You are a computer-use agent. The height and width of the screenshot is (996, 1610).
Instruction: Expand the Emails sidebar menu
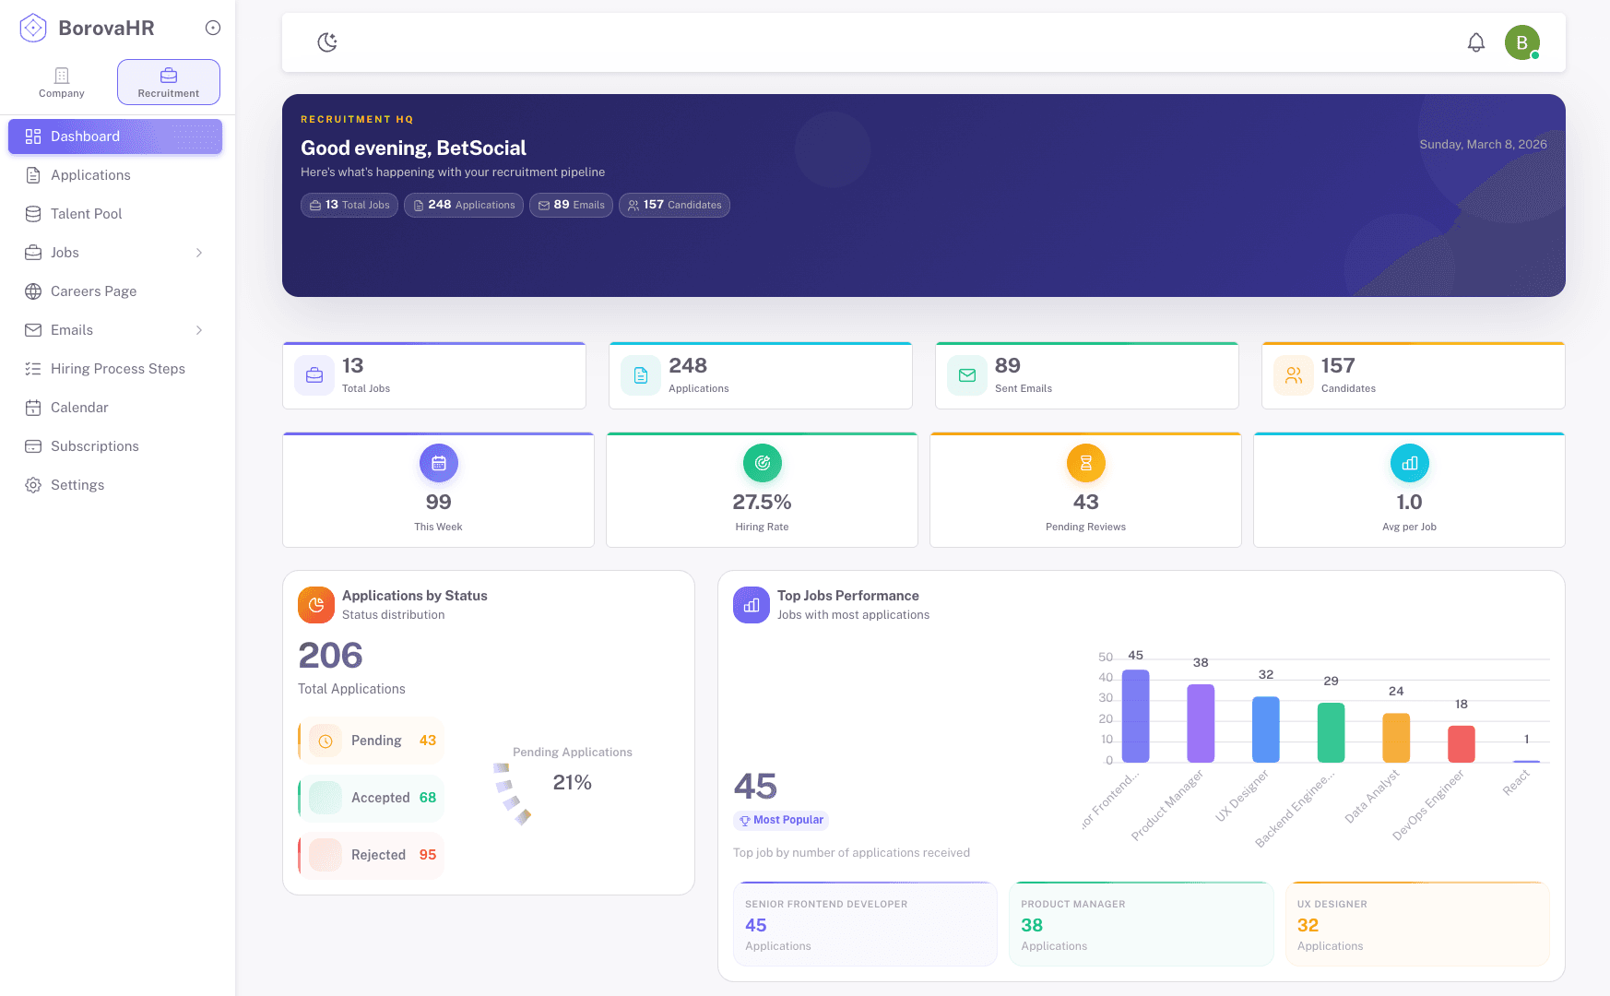199,329
